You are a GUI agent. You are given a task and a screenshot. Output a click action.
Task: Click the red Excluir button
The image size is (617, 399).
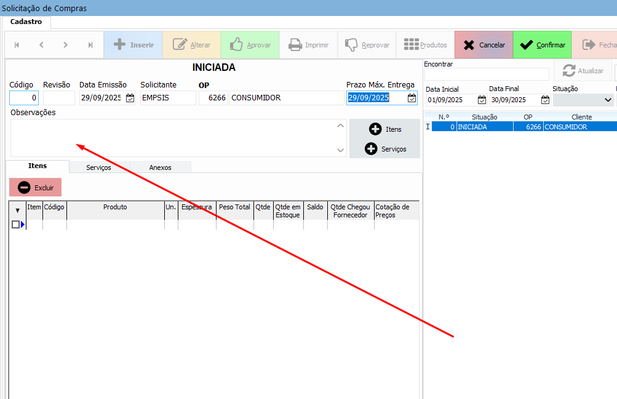36,187
